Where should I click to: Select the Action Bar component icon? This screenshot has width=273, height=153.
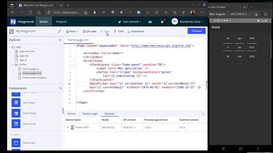[x=16, y=143]
